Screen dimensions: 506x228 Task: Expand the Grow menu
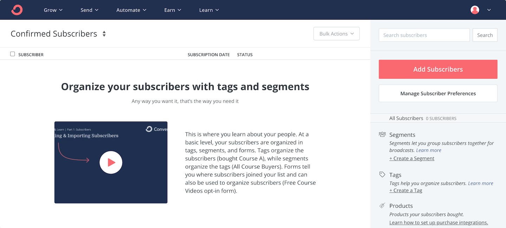(53, 10)
